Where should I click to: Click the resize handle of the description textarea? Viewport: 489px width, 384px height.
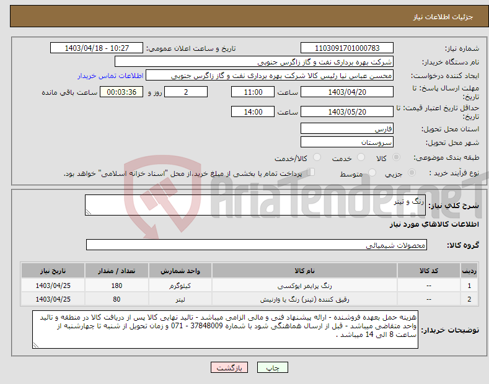[x=89, y=212]
